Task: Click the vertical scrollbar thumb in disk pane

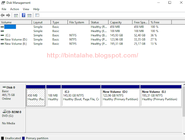Action: tap(184, 102)
